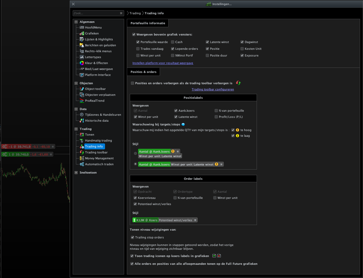Click Trading breadcrumb in header
Screen dimensions: 363x278
pos(135,13)
